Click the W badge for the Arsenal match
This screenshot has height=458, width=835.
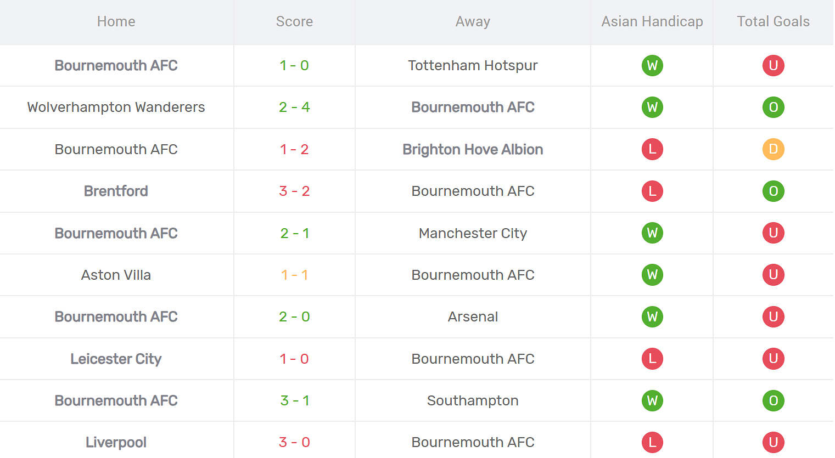click(x=652, y=316)
